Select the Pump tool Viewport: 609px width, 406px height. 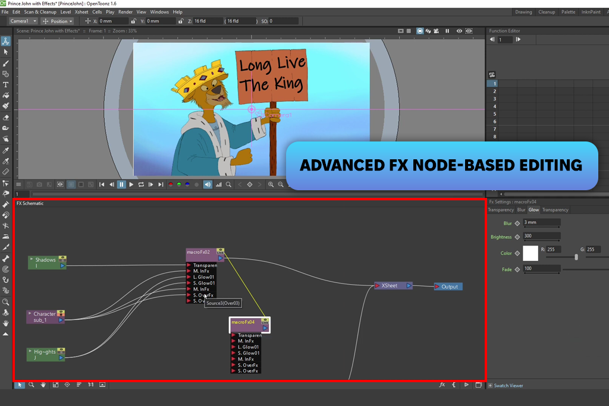pyautogui.click(x=6, y=204)
